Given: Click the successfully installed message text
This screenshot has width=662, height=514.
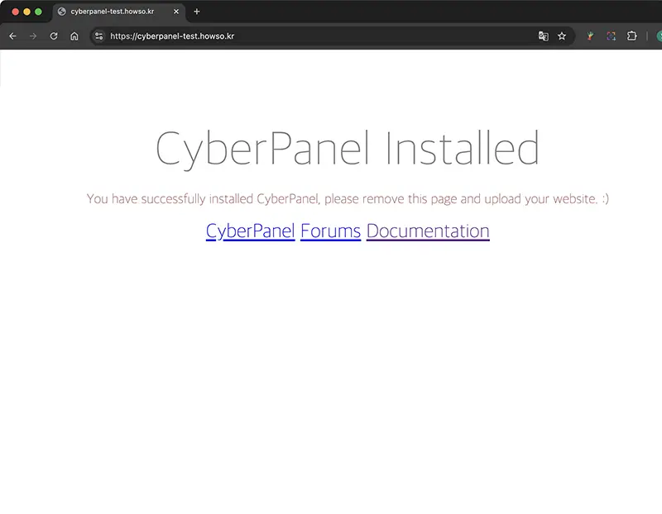Looking at the screenshot, I should click(348, 198).
